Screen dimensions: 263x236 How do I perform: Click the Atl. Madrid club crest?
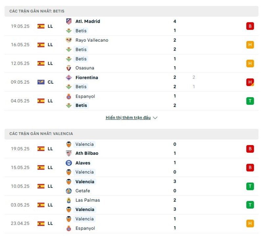(69, 21)
